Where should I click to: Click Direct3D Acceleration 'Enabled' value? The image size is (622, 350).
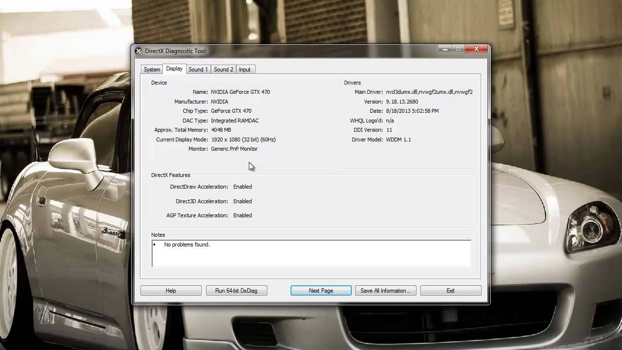tap(242, 201)
